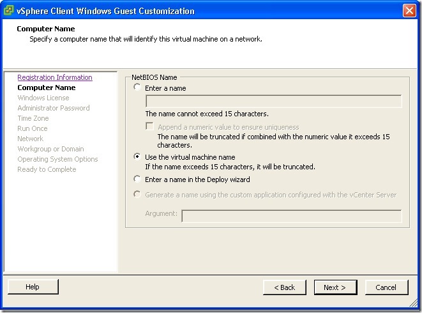Click the NetBIOS name text field
Screen dimensions: 422x313
point(273,102)
